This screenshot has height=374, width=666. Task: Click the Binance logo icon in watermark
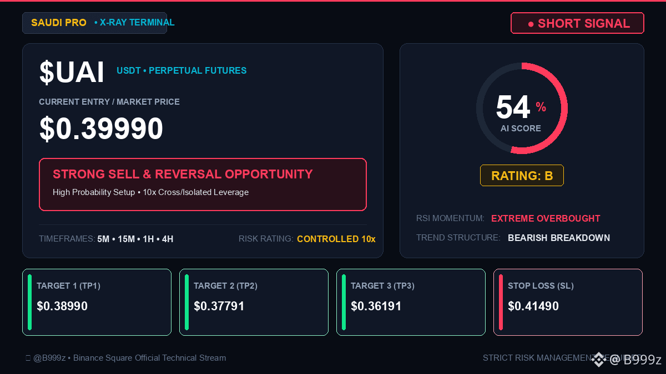pos(598,360)
